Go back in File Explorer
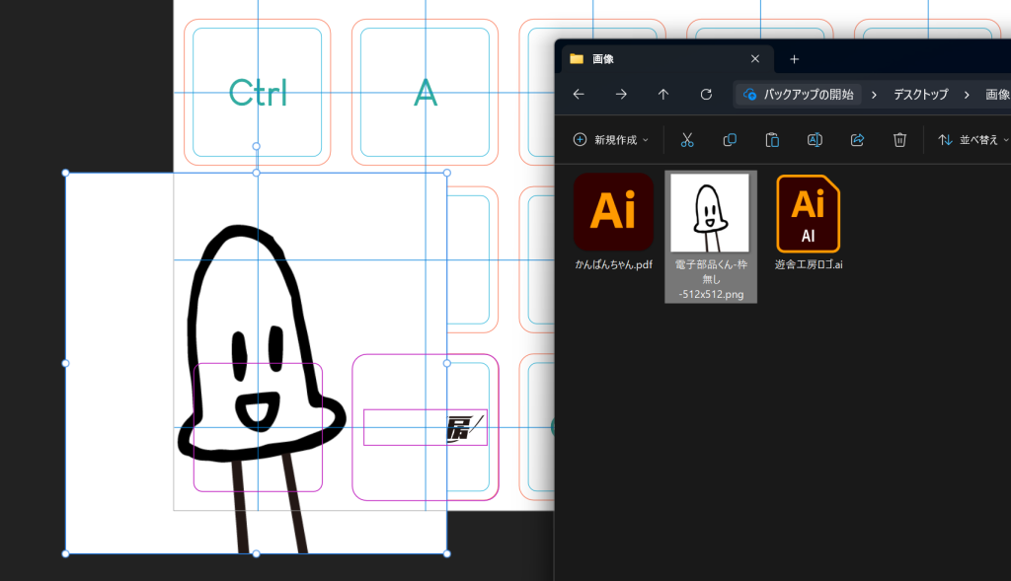This screenshot has height=581, width=1011. (x=579, y=94)
